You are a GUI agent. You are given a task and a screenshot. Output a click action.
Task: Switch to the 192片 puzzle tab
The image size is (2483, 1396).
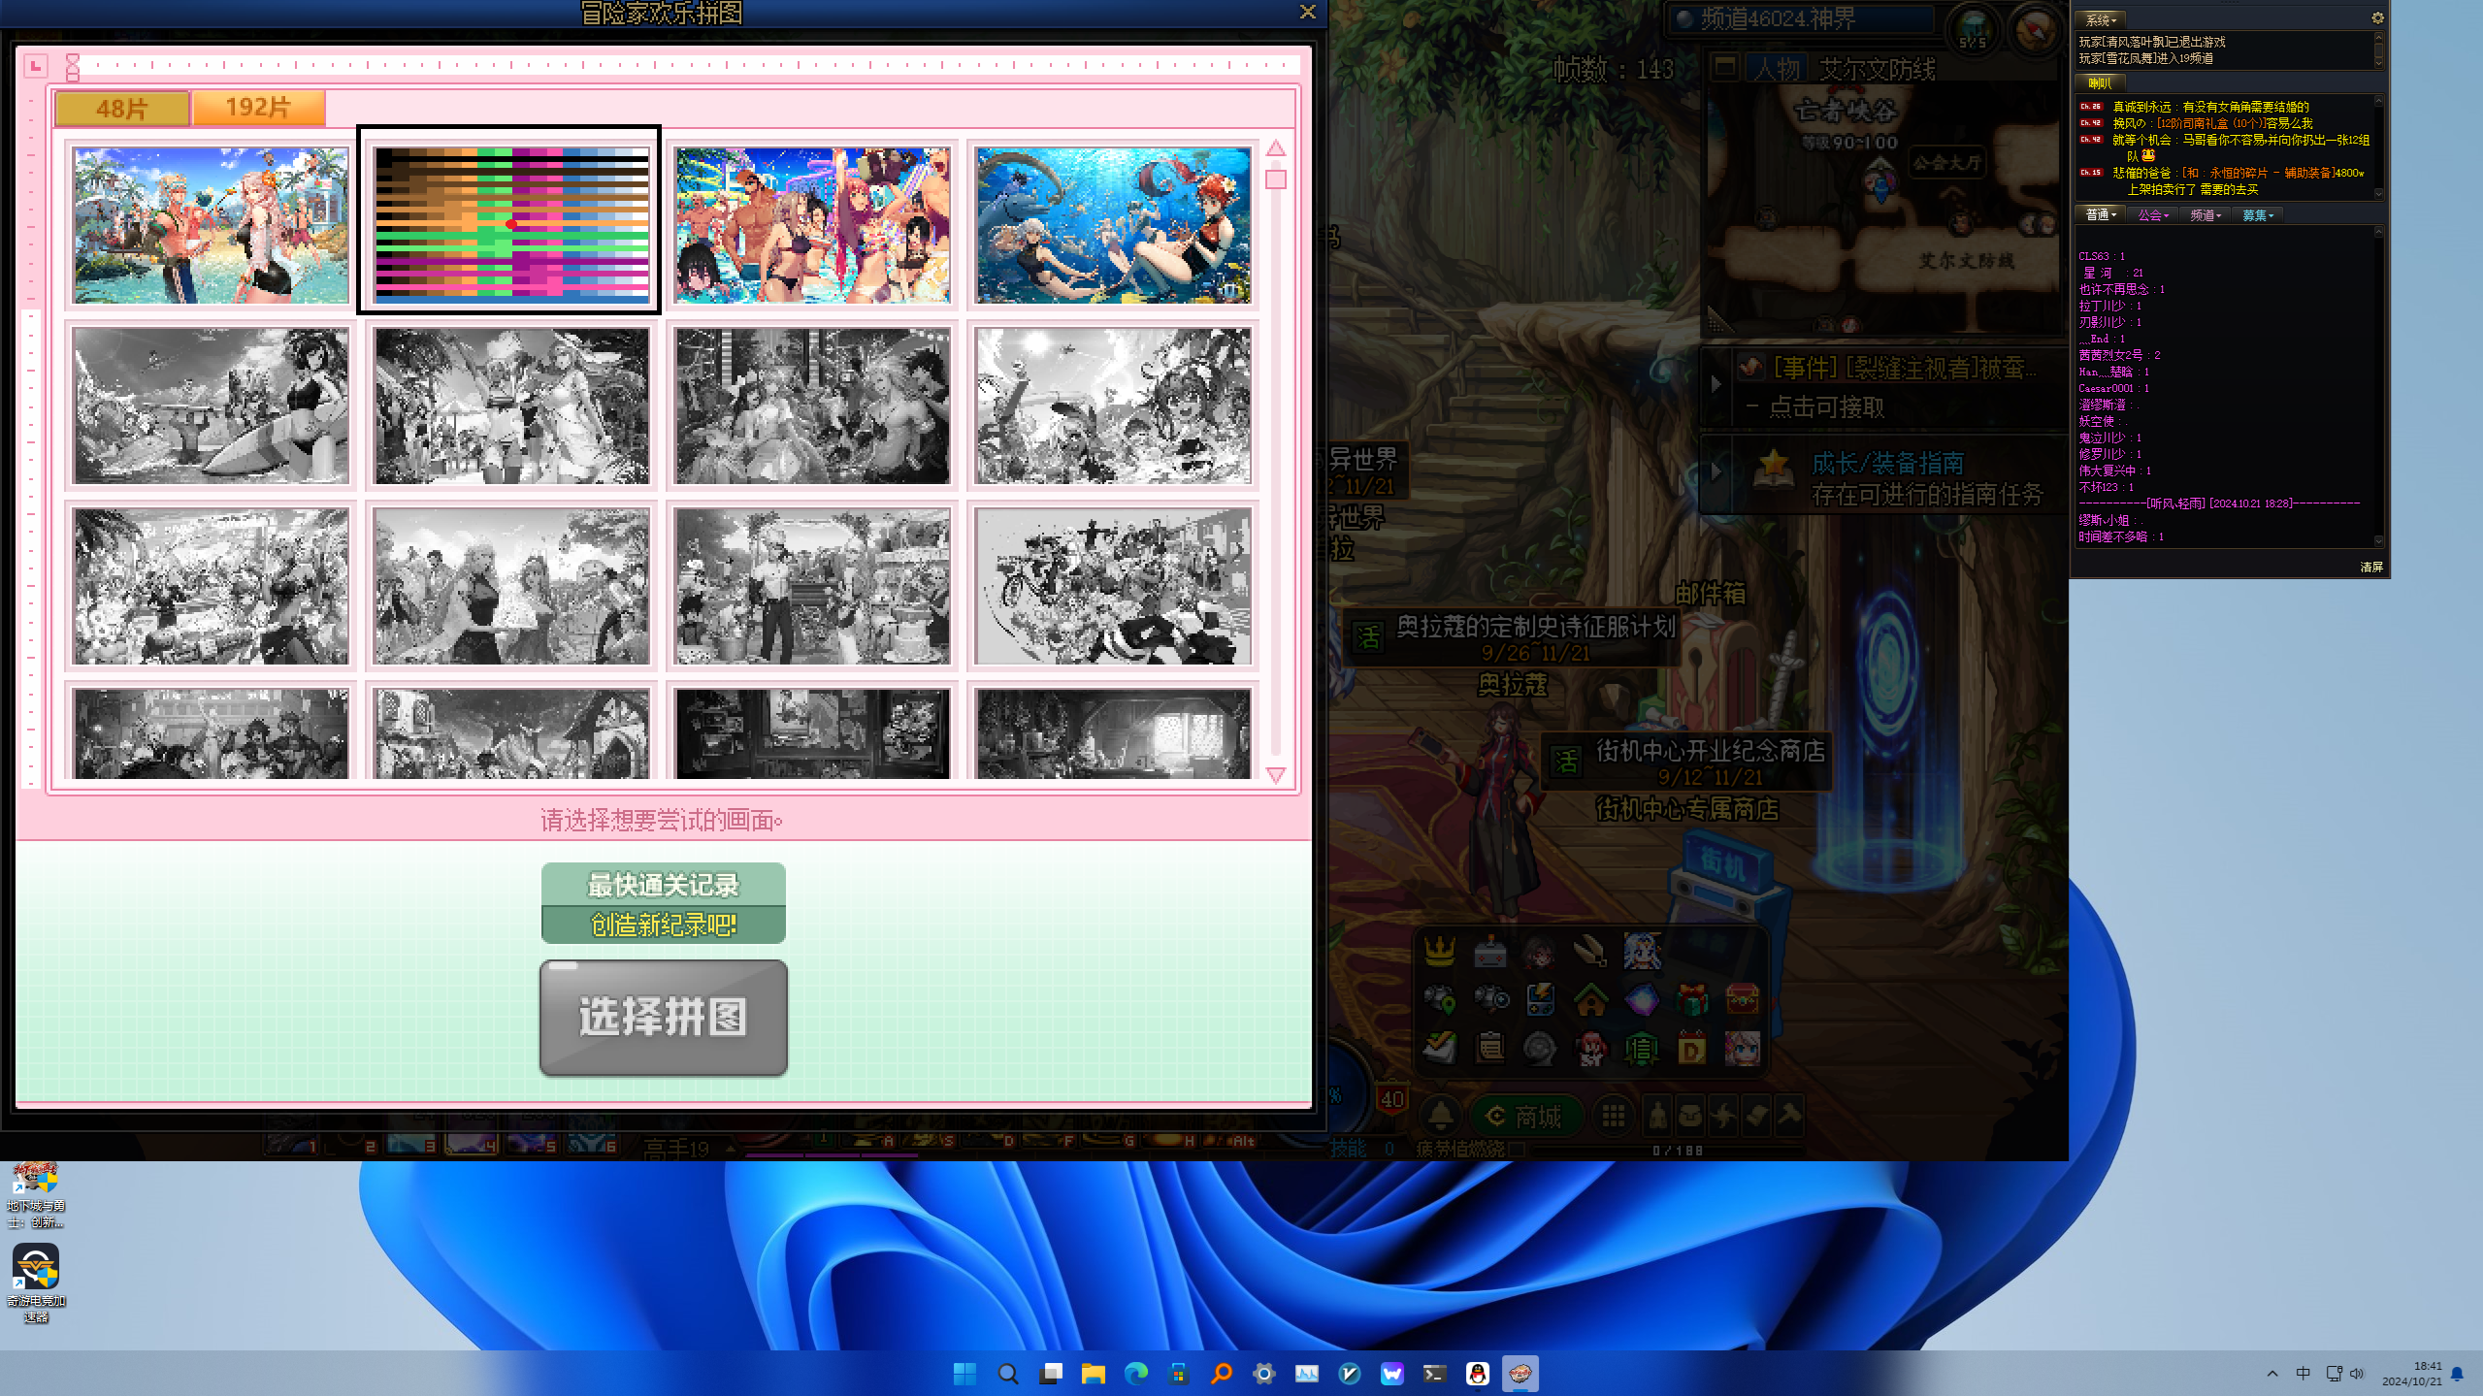pos(258,107)
